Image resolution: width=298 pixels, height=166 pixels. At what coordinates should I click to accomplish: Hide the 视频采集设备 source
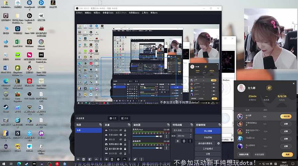coord(121,144)
